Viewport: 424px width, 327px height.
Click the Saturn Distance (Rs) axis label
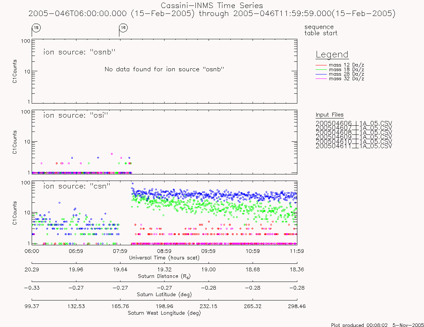coord(164,276)
